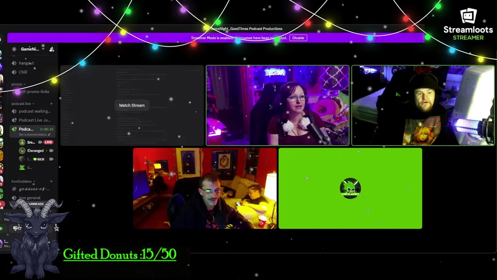The width and height of the screenshot is (497, 280).
Task: Collapse the promo channel category
Action: click(x=18, y=84)
